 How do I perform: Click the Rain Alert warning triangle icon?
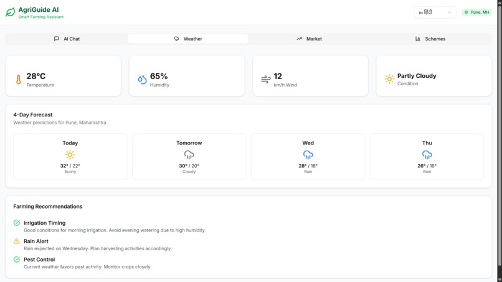[x=17, y=241]
